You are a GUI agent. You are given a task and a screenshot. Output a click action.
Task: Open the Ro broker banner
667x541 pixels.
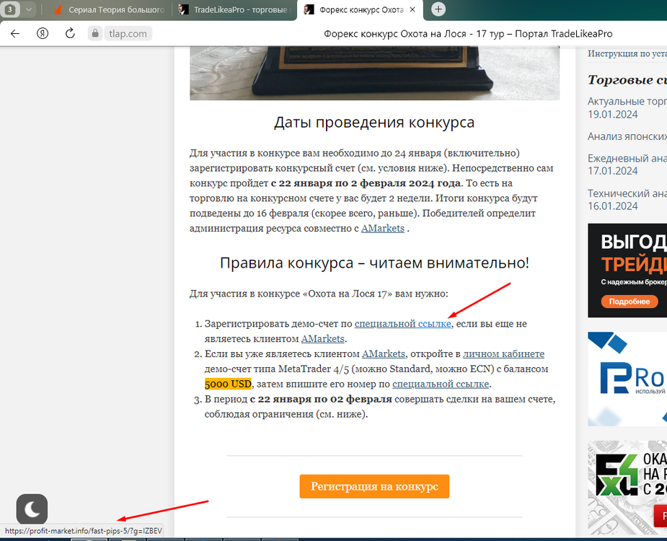click(x=627, y=379)
